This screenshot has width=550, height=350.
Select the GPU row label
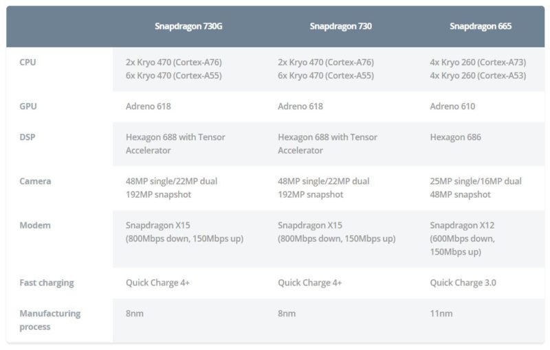(x=28, y=106)
